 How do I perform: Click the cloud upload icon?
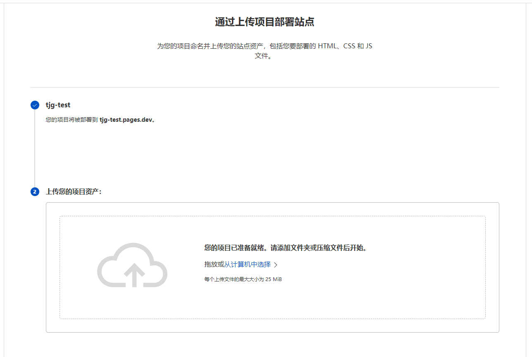pos(132,265)
